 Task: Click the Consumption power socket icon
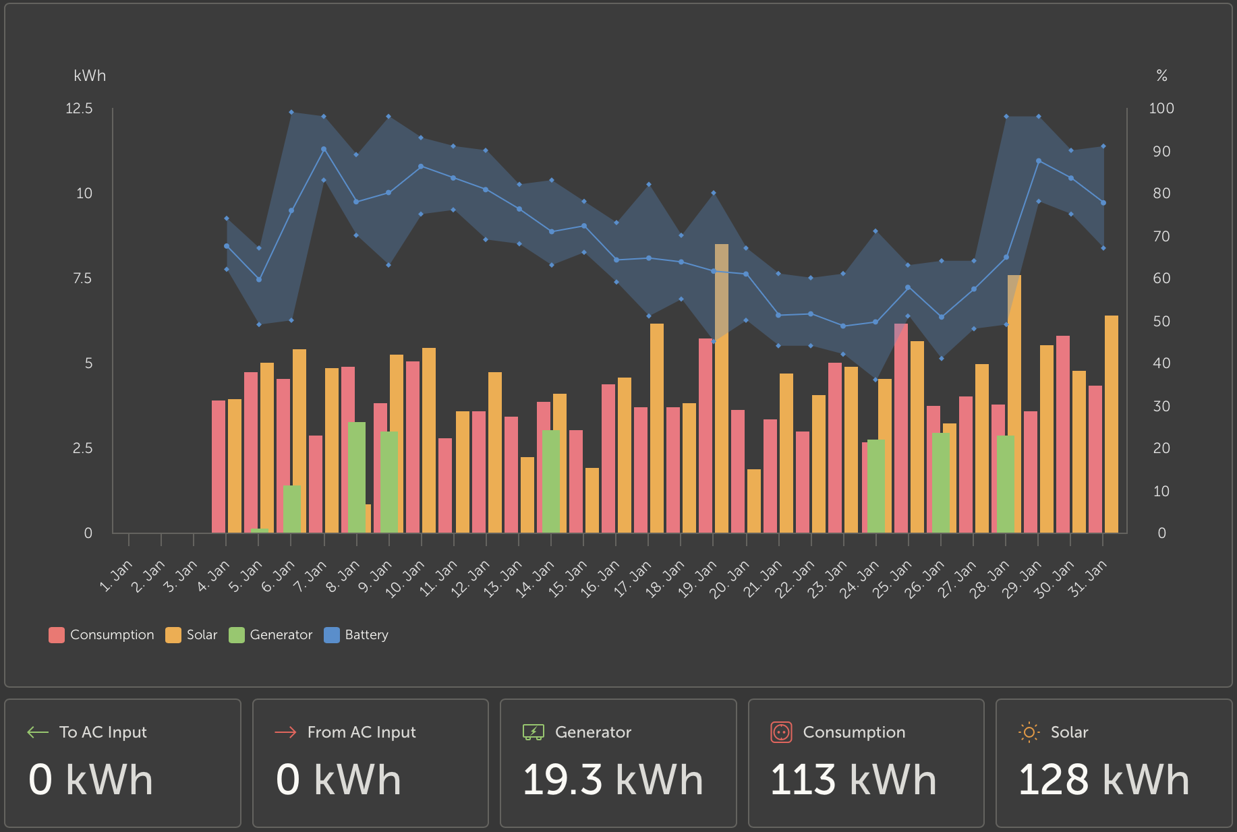click(782, 731)
